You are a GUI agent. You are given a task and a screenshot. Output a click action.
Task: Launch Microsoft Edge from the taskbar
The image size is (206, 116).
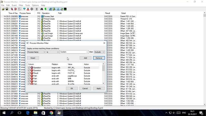[28, 113]
